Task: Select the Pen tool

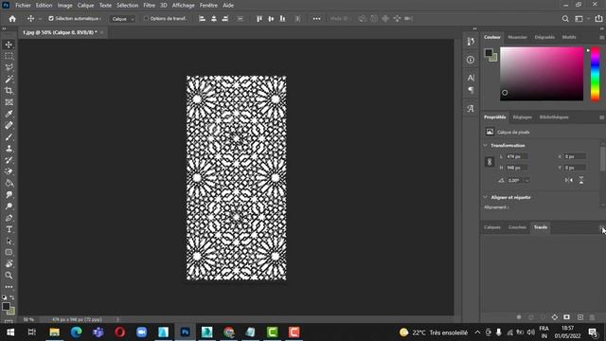Action: (9, 218)
